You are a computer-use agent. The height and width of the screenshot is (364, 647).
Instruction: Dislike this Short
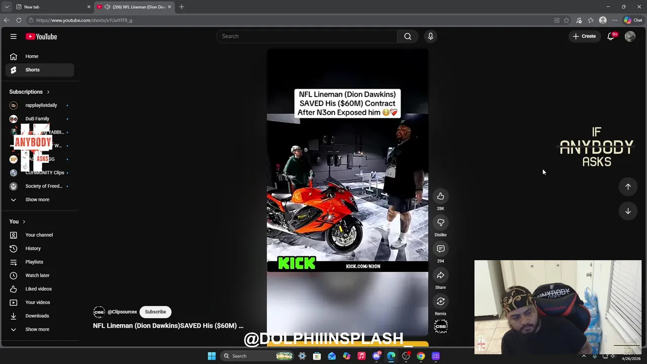pos(441,222)
